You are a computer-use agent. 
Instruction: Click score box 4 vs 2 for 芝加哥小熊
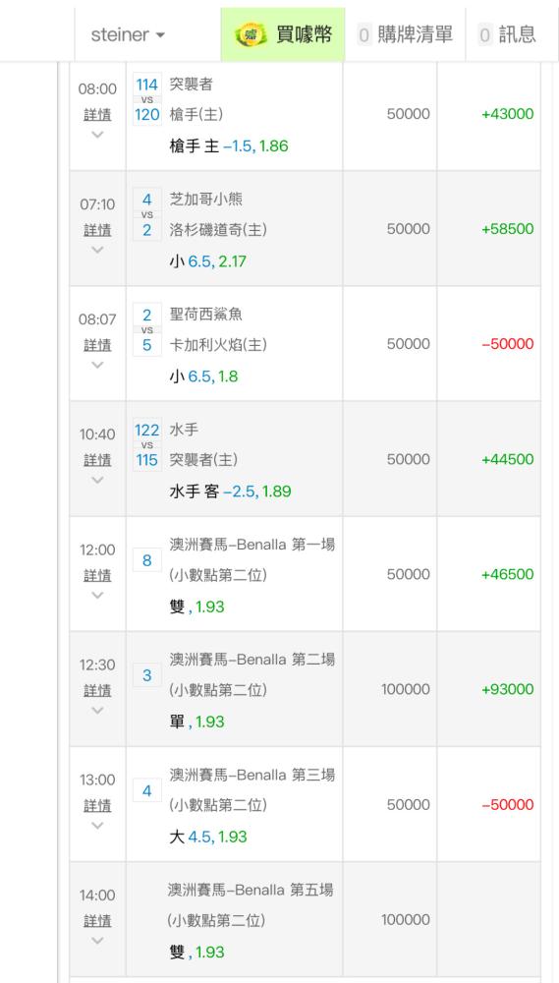147,214
